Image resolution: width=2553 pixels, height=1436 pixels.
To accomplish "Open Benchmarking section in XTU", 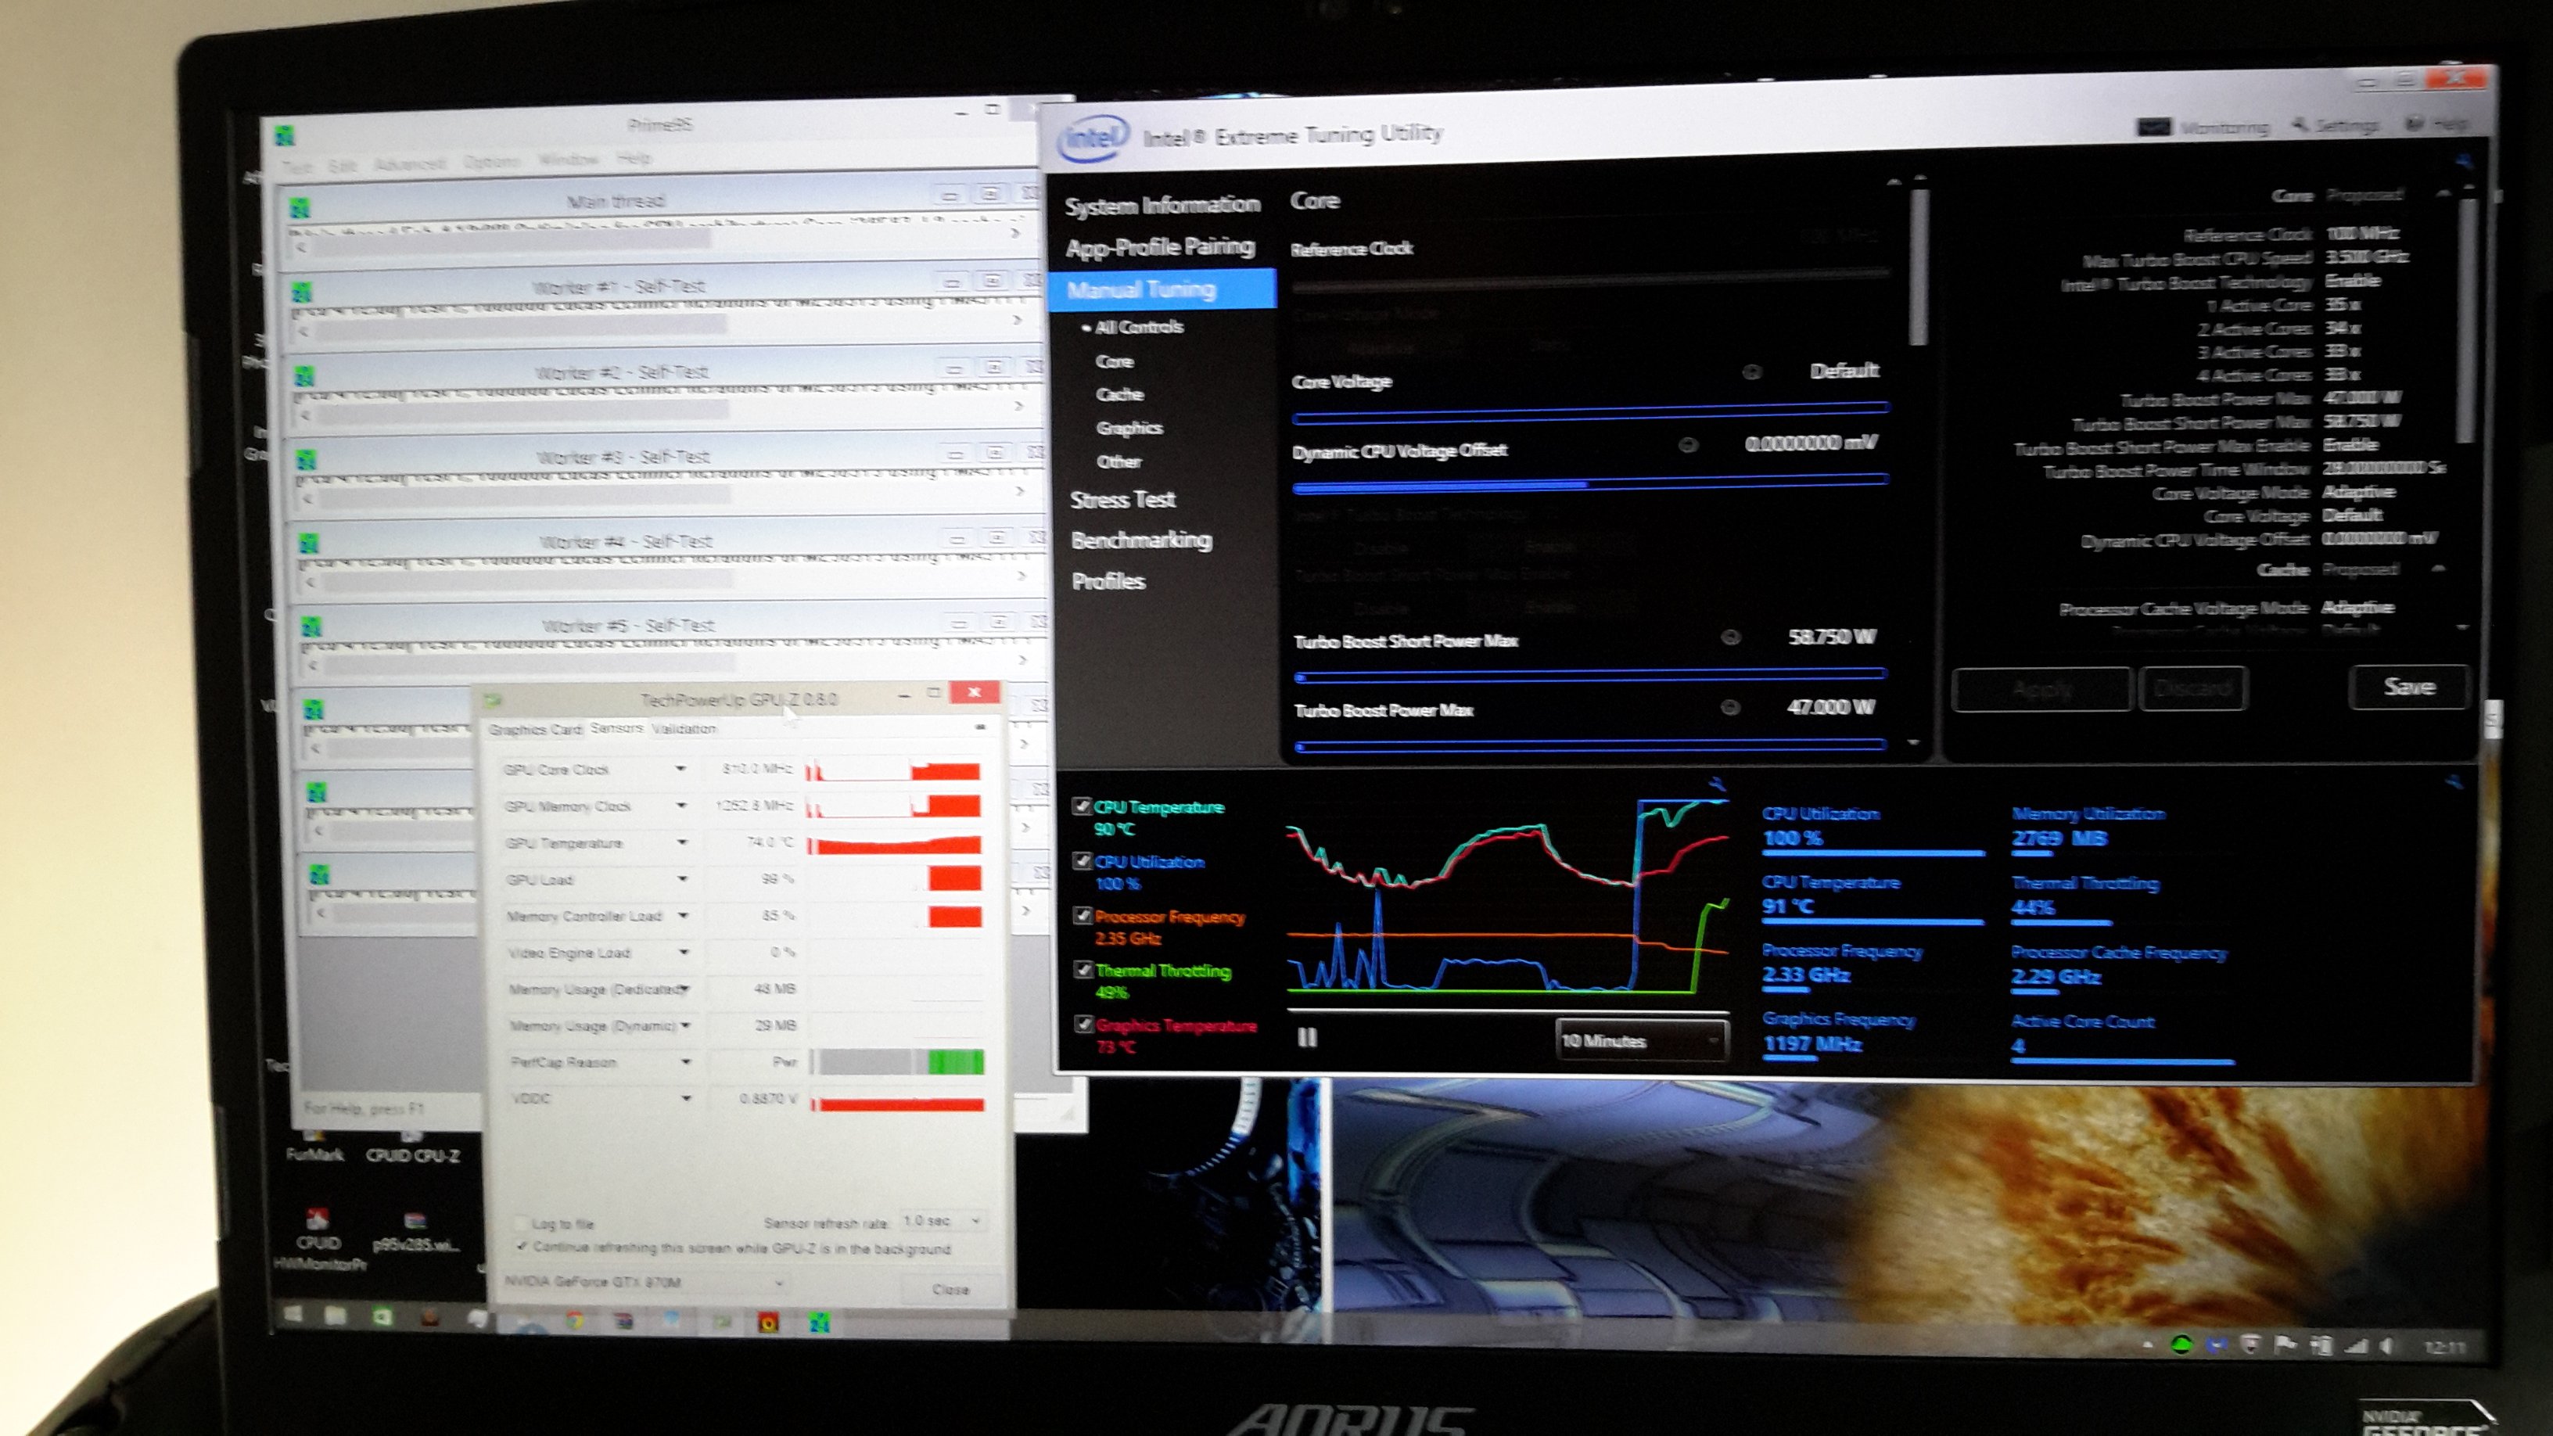I will [x=1142, y=540].
